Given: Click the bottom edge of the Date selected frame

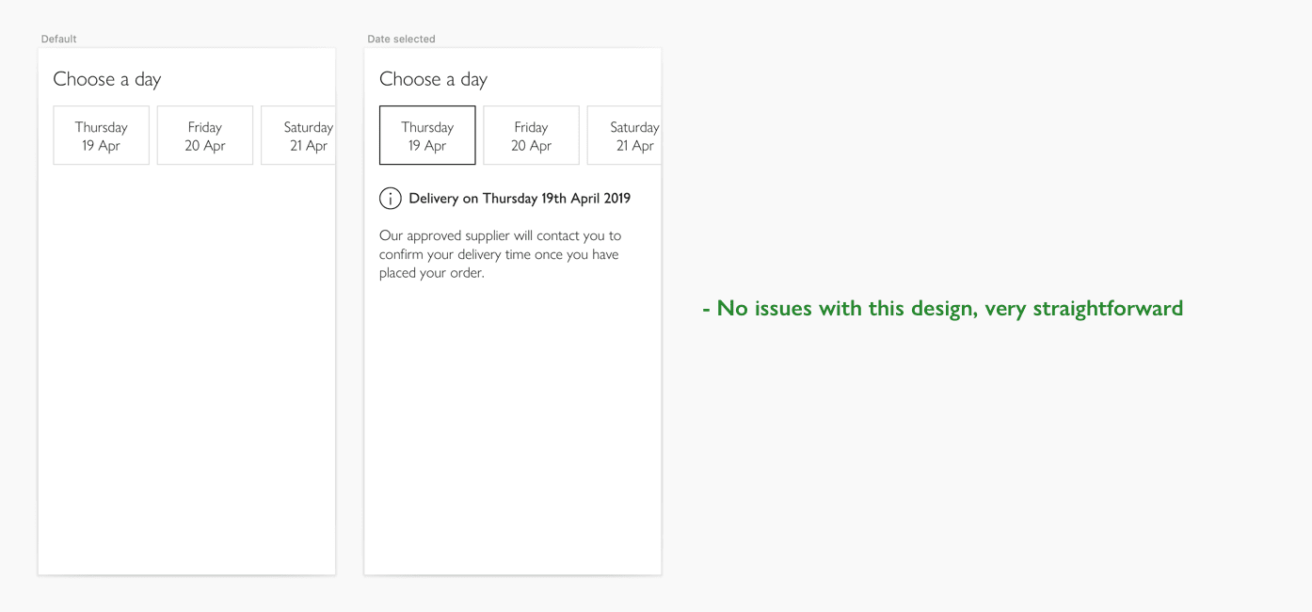Looking at the screenshot, I should (x=512, y=573).
